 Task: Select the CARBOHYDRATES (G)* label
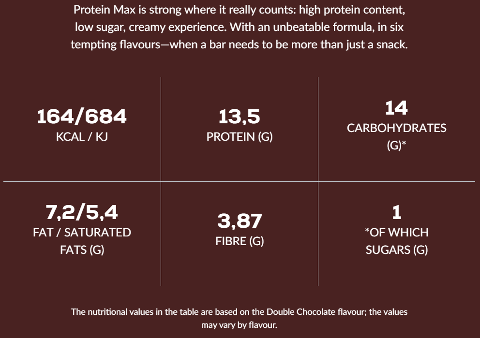point(396,136)
